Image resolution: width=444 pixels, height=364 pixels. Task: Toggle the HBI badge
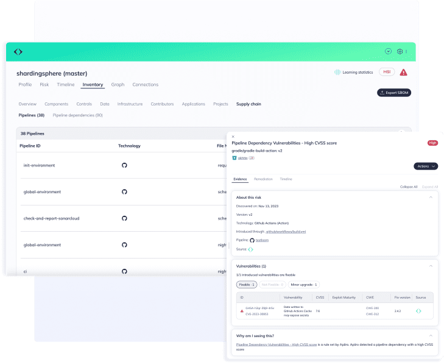click(386, 72)
